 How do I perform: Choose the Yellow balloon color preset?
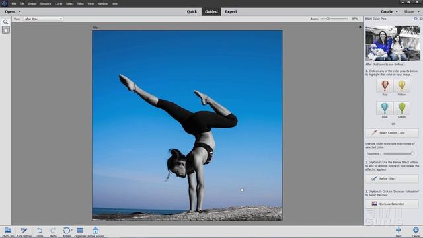(x=402, y=86)
